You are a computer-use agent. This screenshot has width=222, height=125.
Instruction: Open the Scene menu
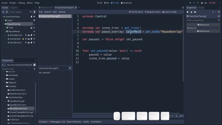click(5, 3)
